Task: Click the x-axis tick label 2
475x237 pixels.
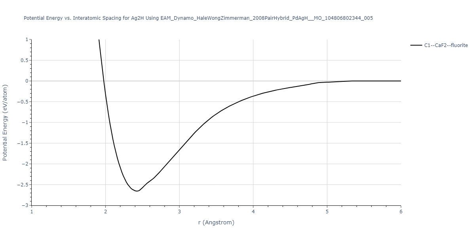Action: click(x=105, y=212)
